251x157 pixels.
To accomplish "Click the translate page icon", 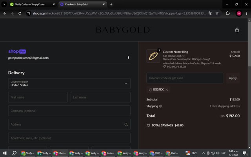I will (x=210, y=13).
